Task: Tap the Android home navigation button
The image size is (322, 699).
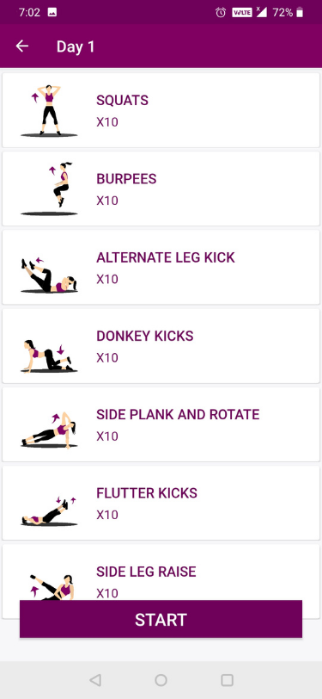Action: pyautogui.click(x=161, y=680)
